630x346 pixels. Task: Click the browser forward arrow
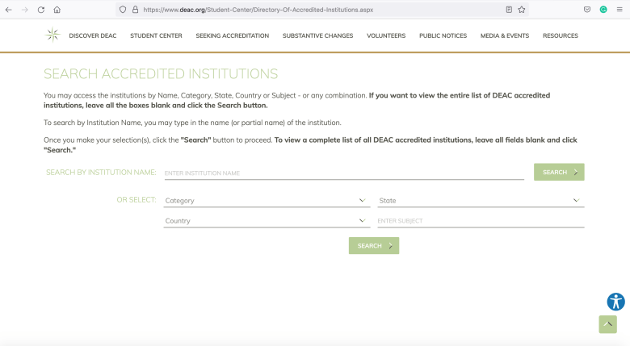point(25,10)
